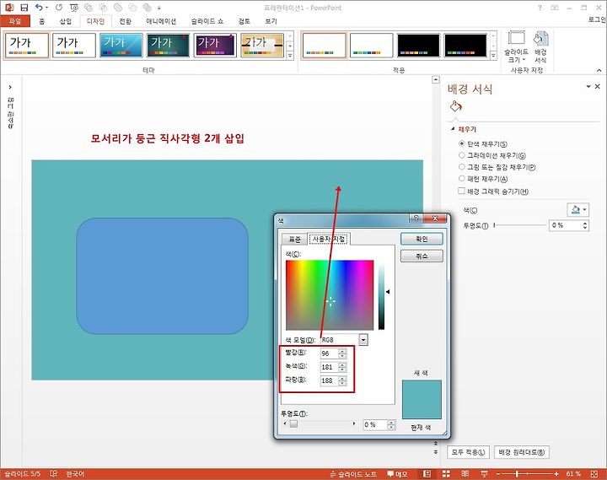
Task: Start slideshow from beginning icon in quick toolbar
Action: coord(74,8)
